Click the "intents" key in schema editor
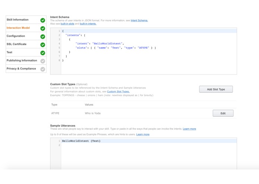The height and width of the screenshot is (184, 259). point(73,35)
